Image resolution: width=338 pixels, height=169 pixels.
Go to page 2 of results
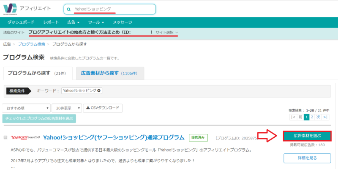pyautogui.click(x=312, y=117)
